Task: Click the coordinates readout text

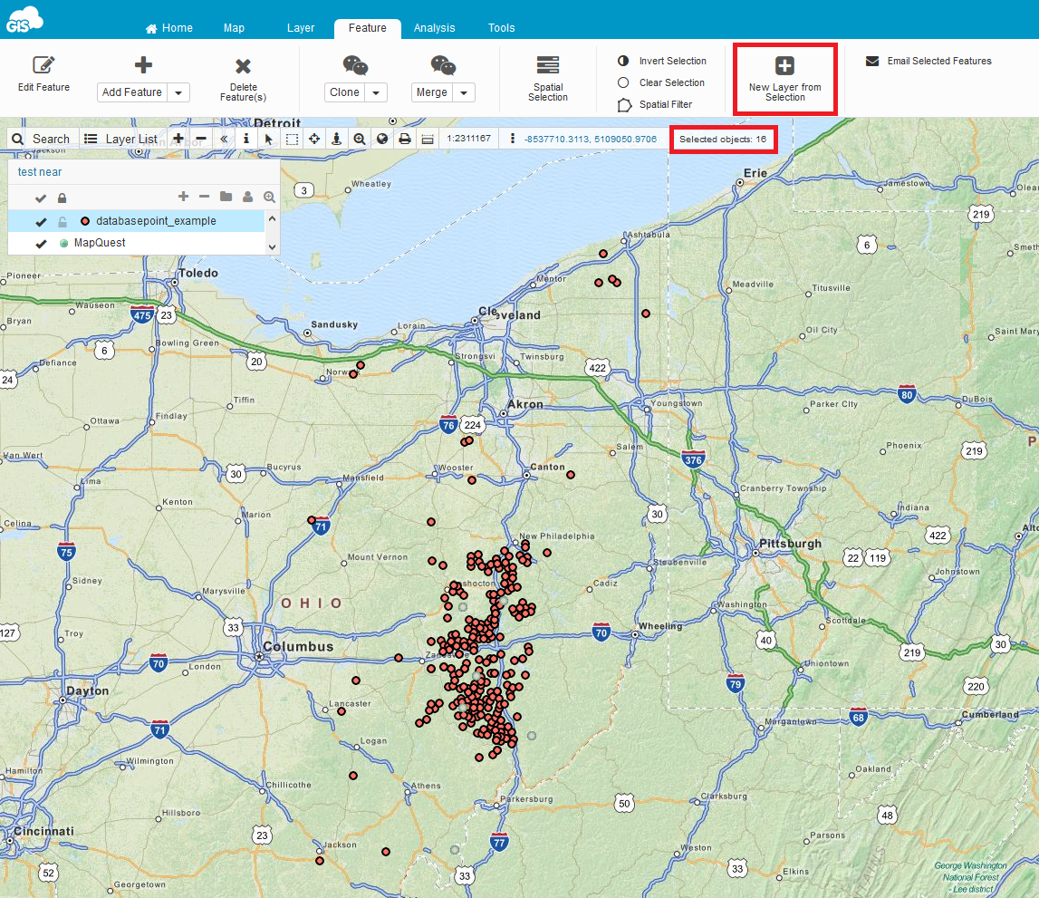Action: coord(591,140)
